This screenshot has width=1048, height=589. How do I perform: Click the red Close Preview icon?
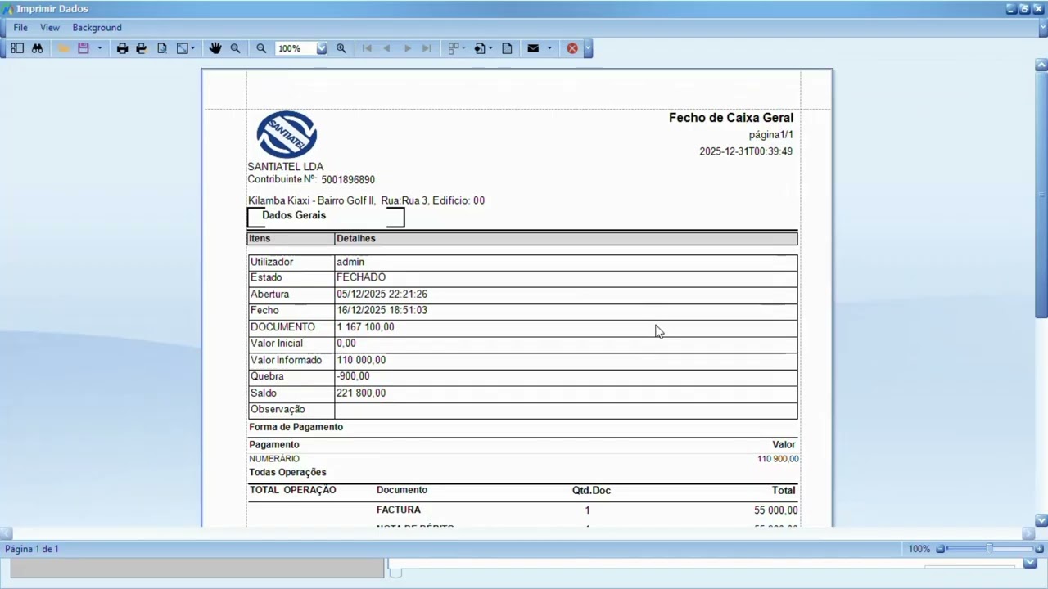click(572, 48)
